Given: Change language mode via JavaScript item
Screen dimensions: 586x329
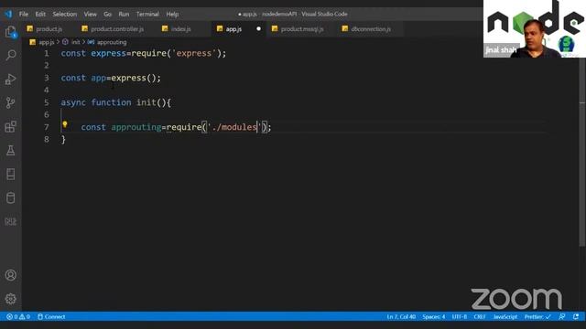Looking at the screenshot, I should (x=505, y=317).
